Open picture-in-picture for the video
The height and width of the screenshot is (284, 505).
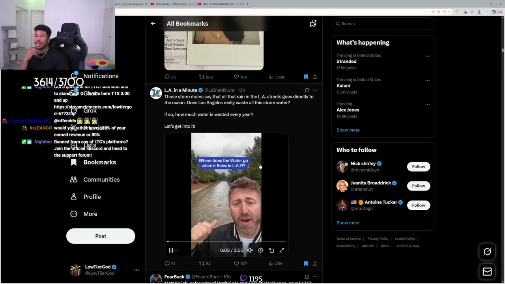click(271, 250)
